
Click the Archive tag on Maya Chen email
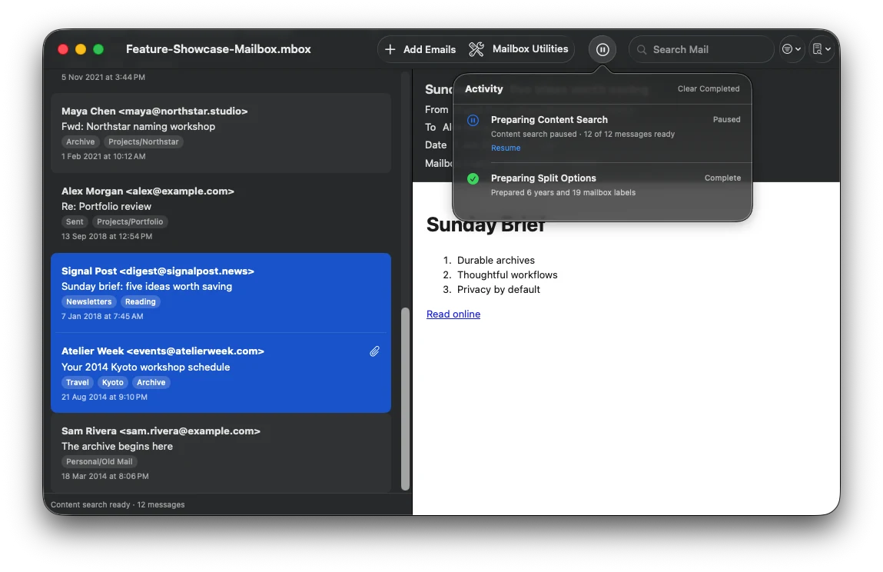(x=81, y=142)
